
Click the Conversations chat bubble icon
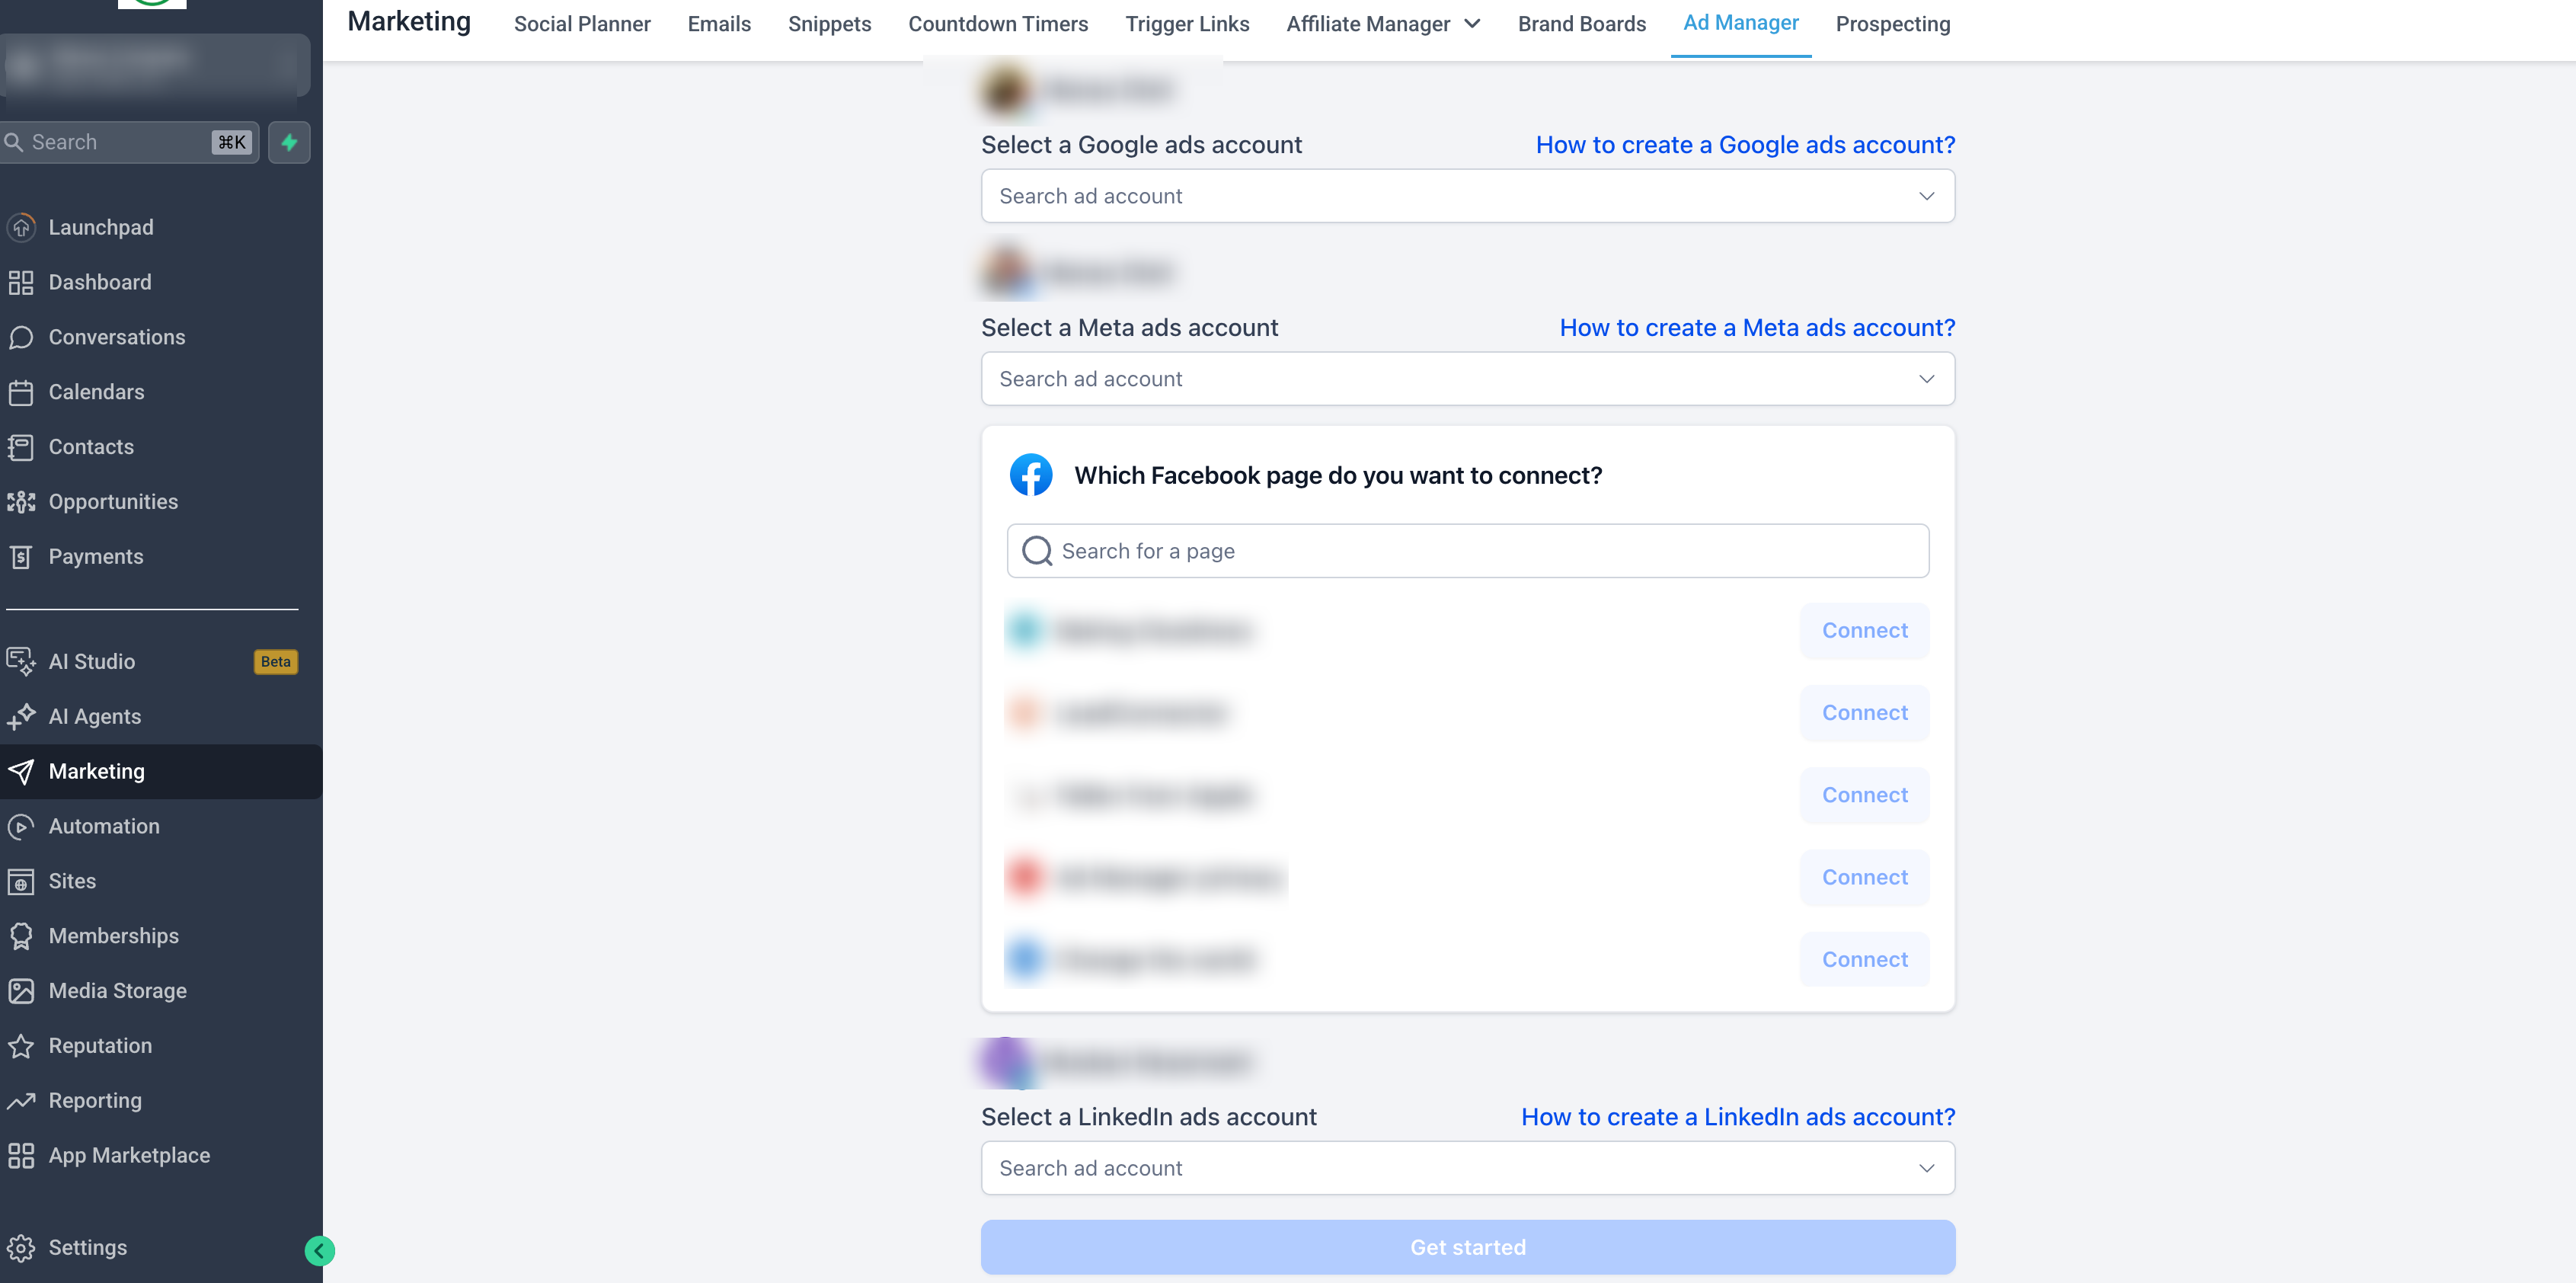click(x=21, y=337)
